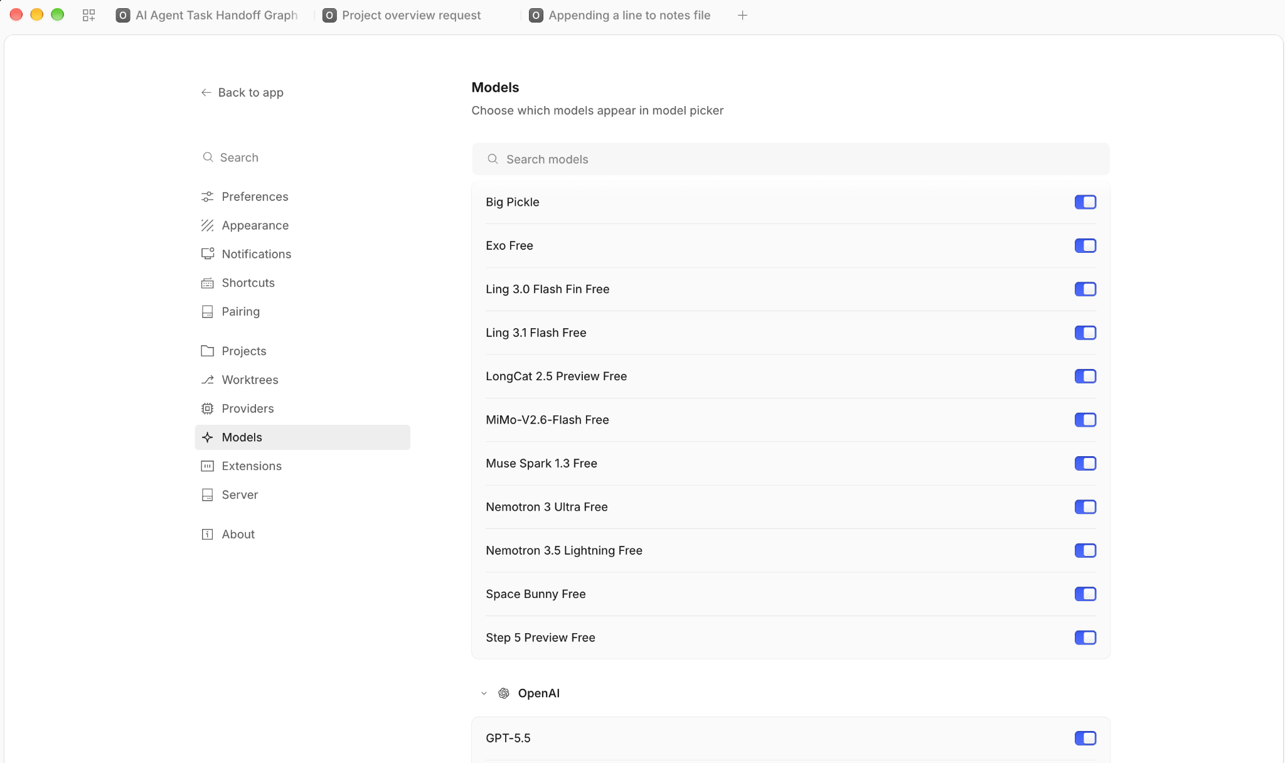Viewport: 1285px width, 763px height.
Task: Click the Preferences sliders icon in sidebar
Action: point(207,197)
